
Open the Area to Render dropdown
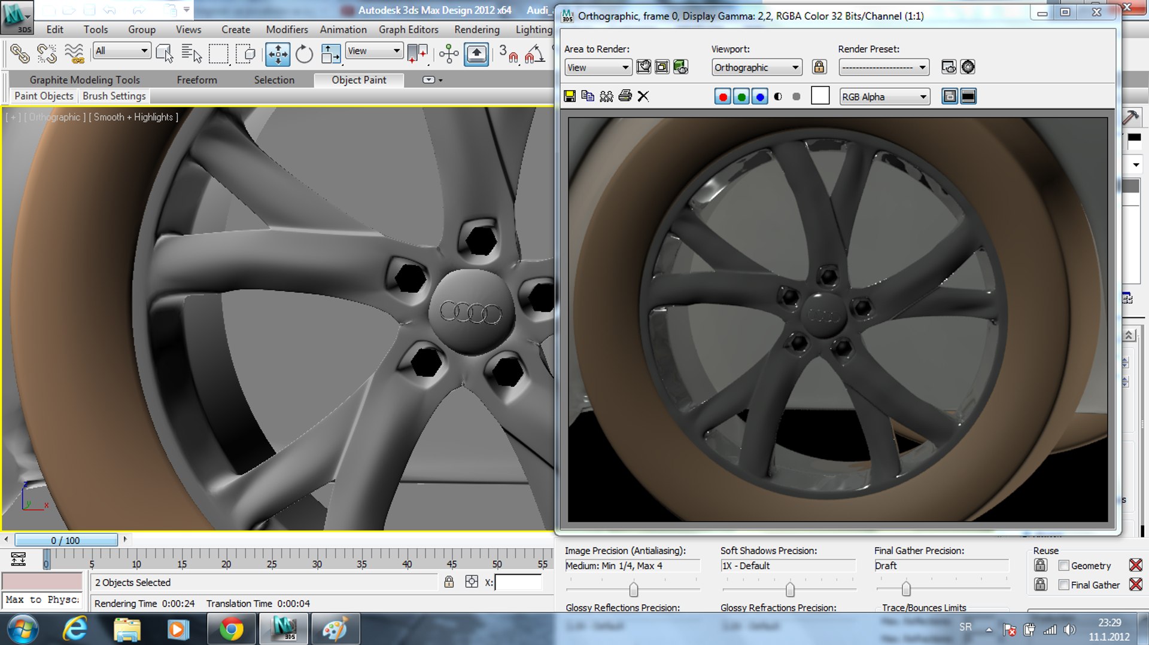click(598, 68)
